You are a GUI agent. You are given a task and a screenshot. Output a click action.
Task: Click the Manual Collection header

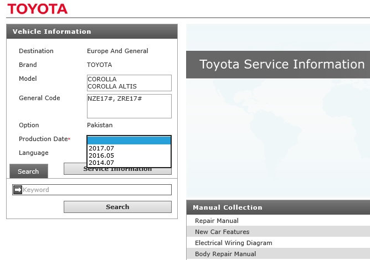(278, 207)
